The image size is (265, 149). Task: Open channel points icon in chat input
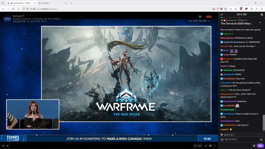click(222, 140)
